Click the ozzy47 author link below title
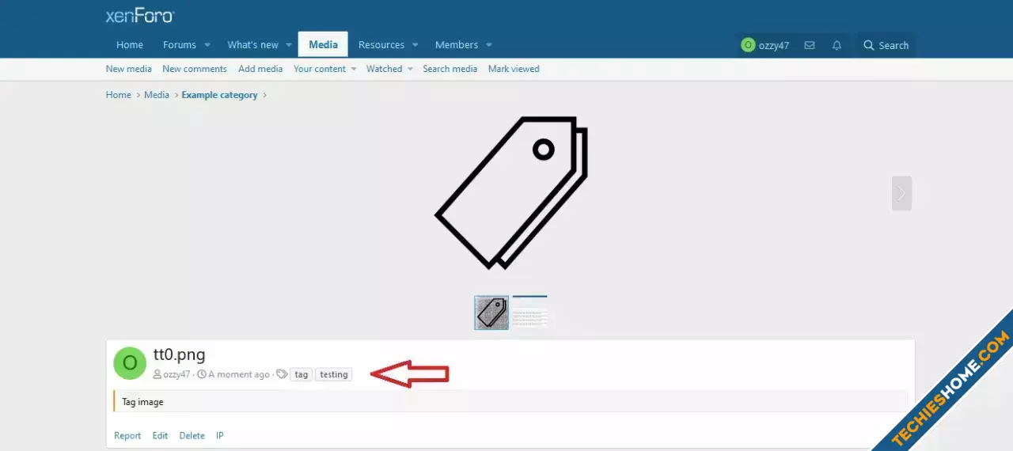Screen dimensions: 1013x451 pyautogui.click(x=176, y=375)
